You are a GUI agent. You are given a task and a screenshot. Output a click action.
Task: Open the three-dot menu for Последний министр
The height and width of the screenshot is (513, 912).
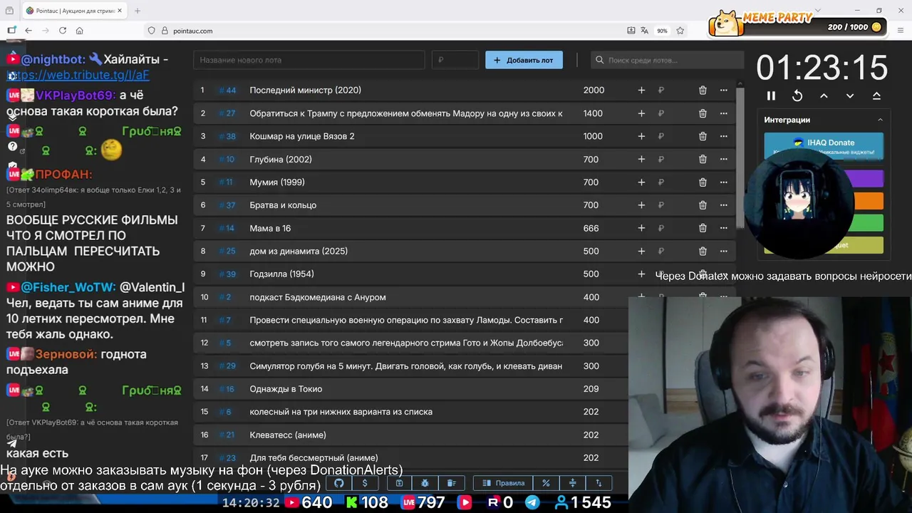pyautogui.click(x=724, y=90)
